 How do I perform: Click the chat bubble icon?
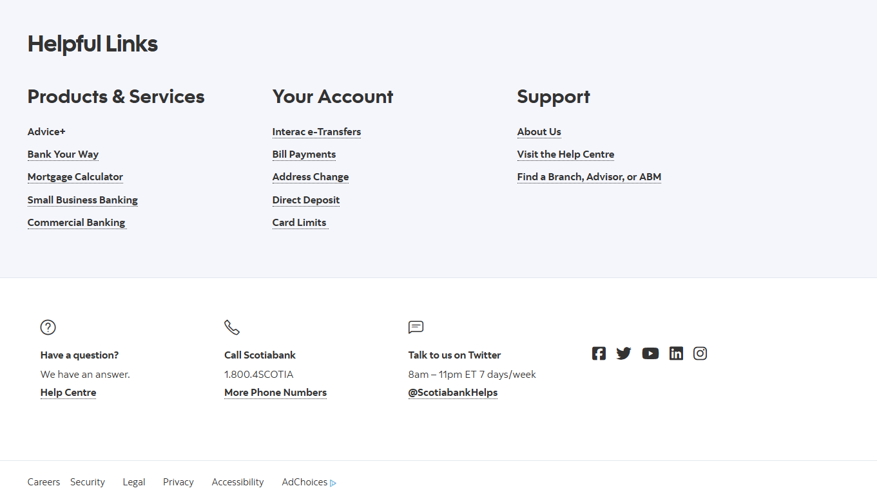point(416,327)
